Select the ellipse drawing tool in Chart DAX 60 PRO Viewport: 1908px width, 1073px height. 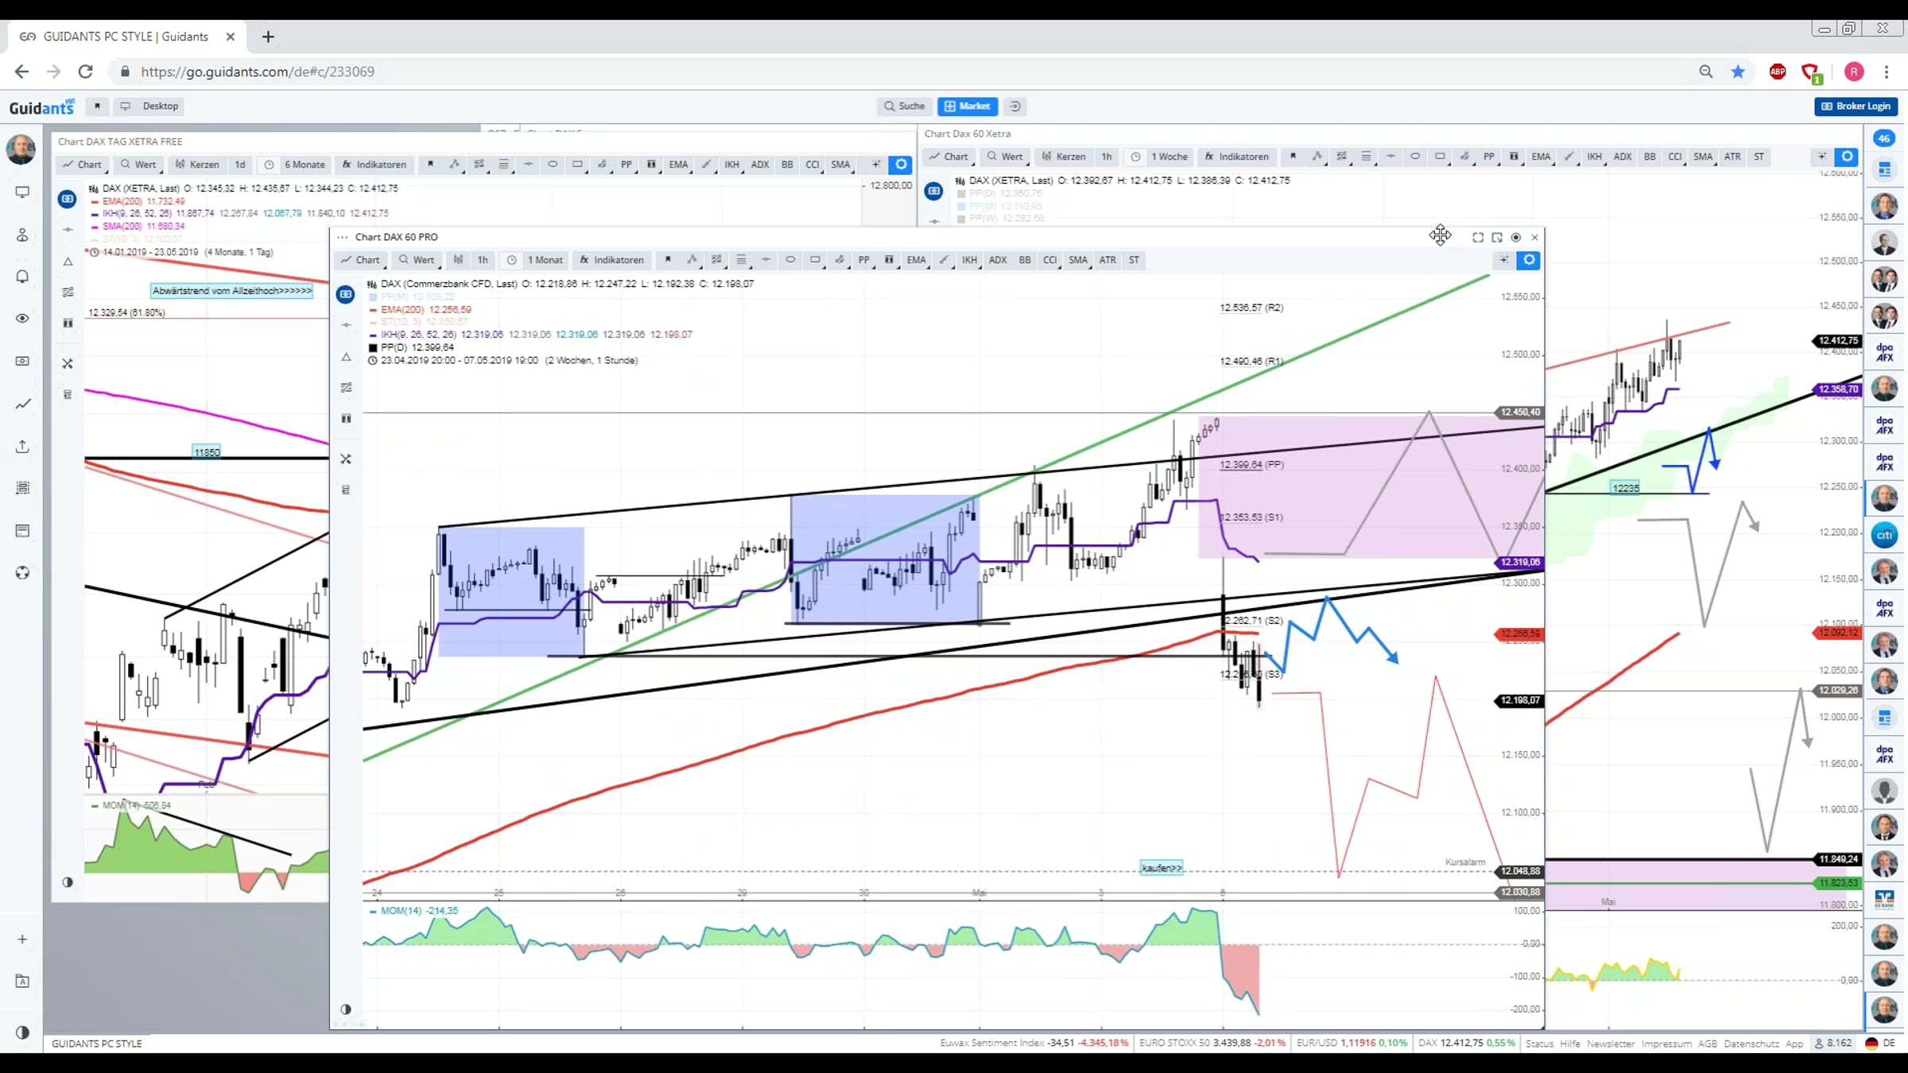[x=790, y=260]
